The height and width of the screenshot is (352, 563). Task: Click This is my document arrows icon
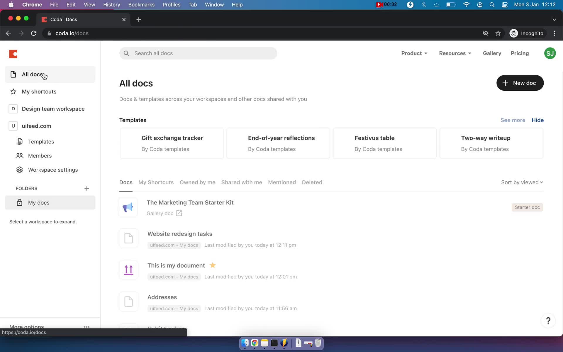(x=128, y=270)
